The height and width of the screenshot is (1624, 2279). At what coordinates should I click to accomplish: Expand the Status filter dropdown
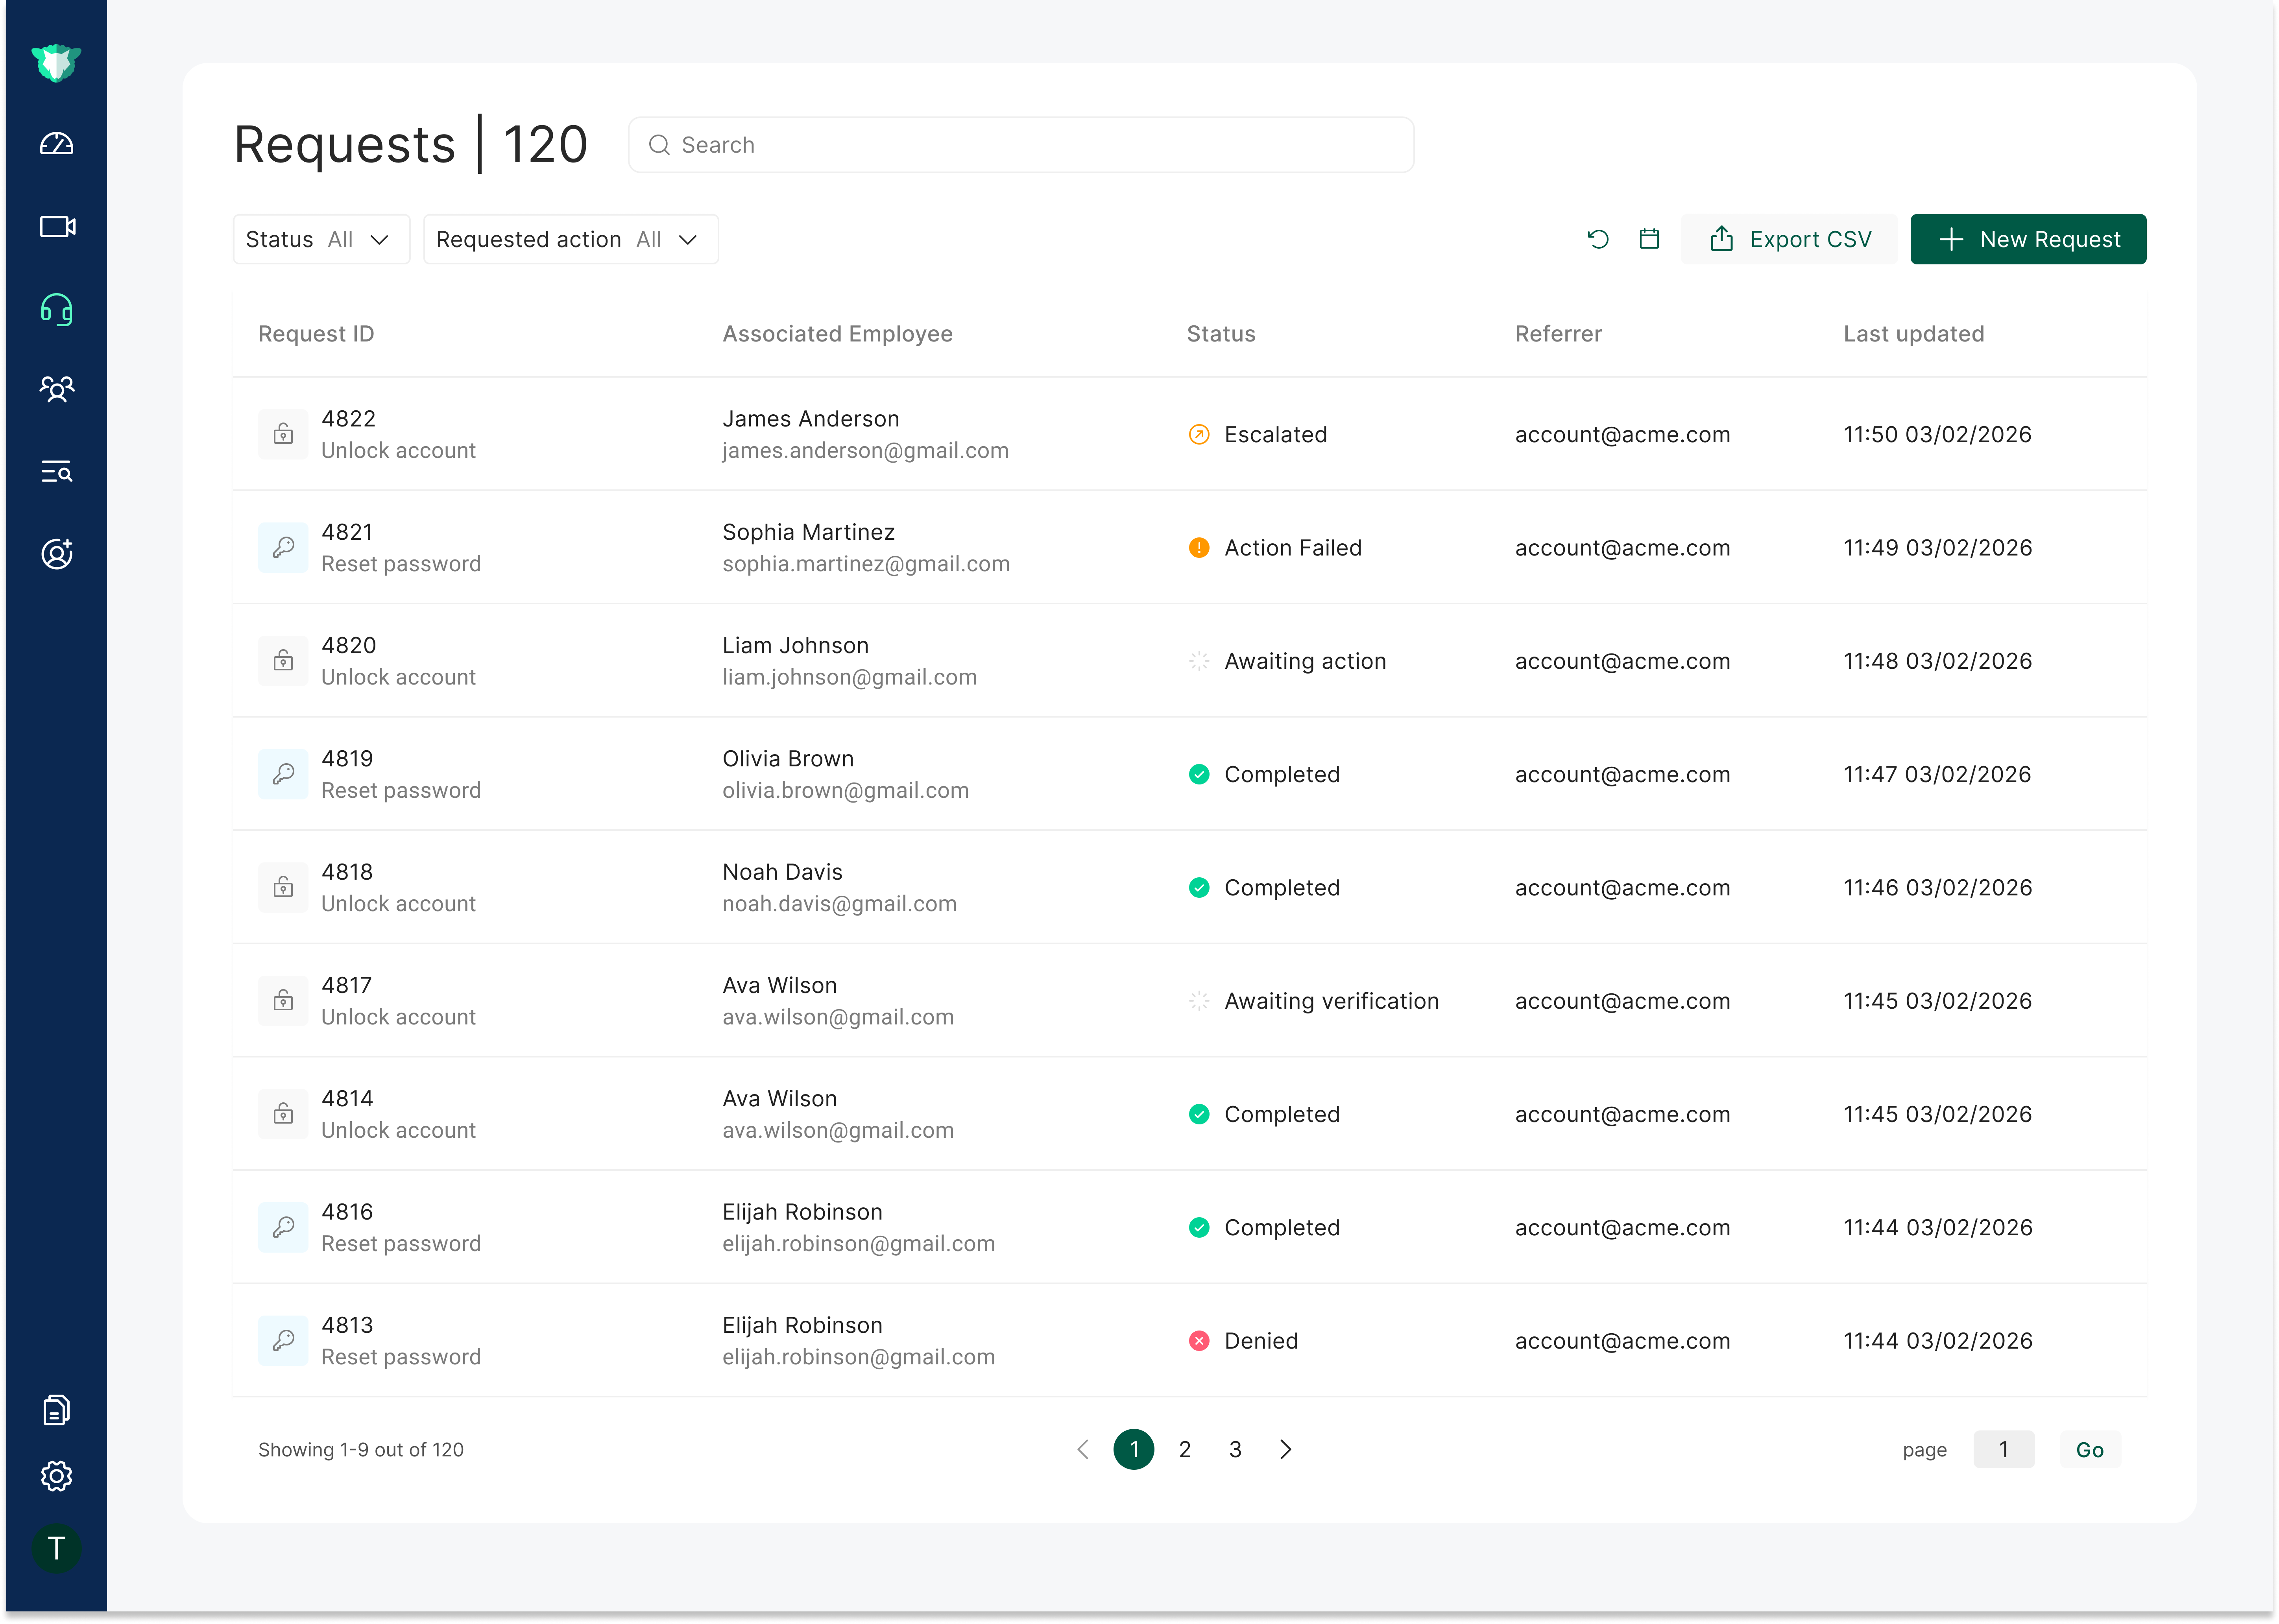click(321, 239)
